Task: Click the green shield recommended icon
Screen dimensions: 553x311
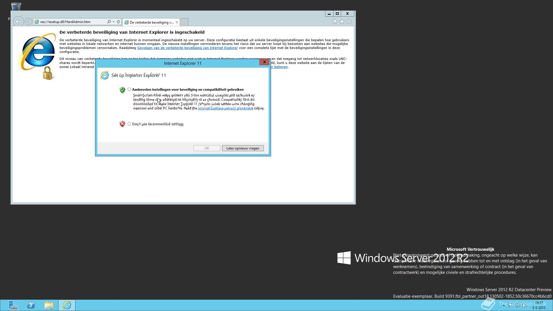Action: 122,90
